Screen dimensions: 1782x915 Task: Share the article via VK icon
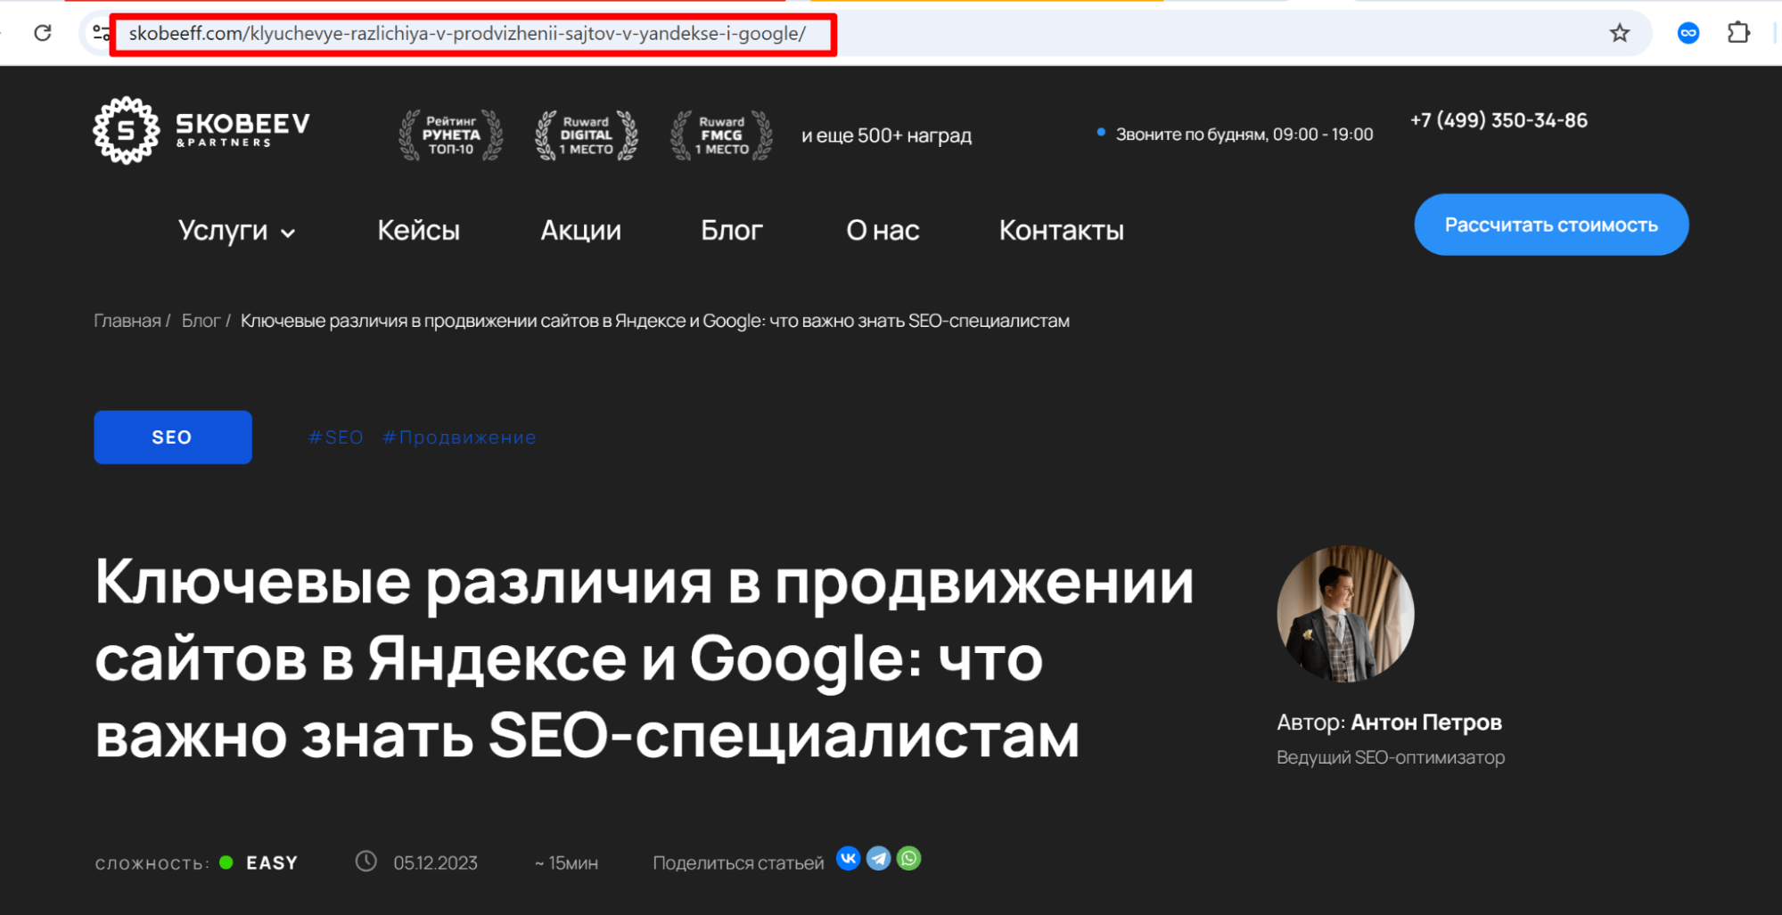849,858
